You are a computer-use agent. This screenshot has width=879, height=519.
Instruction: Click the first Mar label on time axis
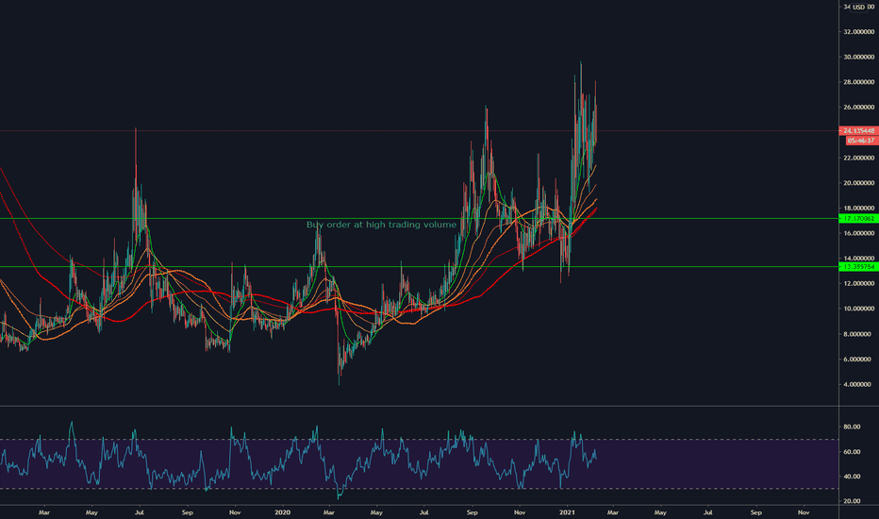44,512
